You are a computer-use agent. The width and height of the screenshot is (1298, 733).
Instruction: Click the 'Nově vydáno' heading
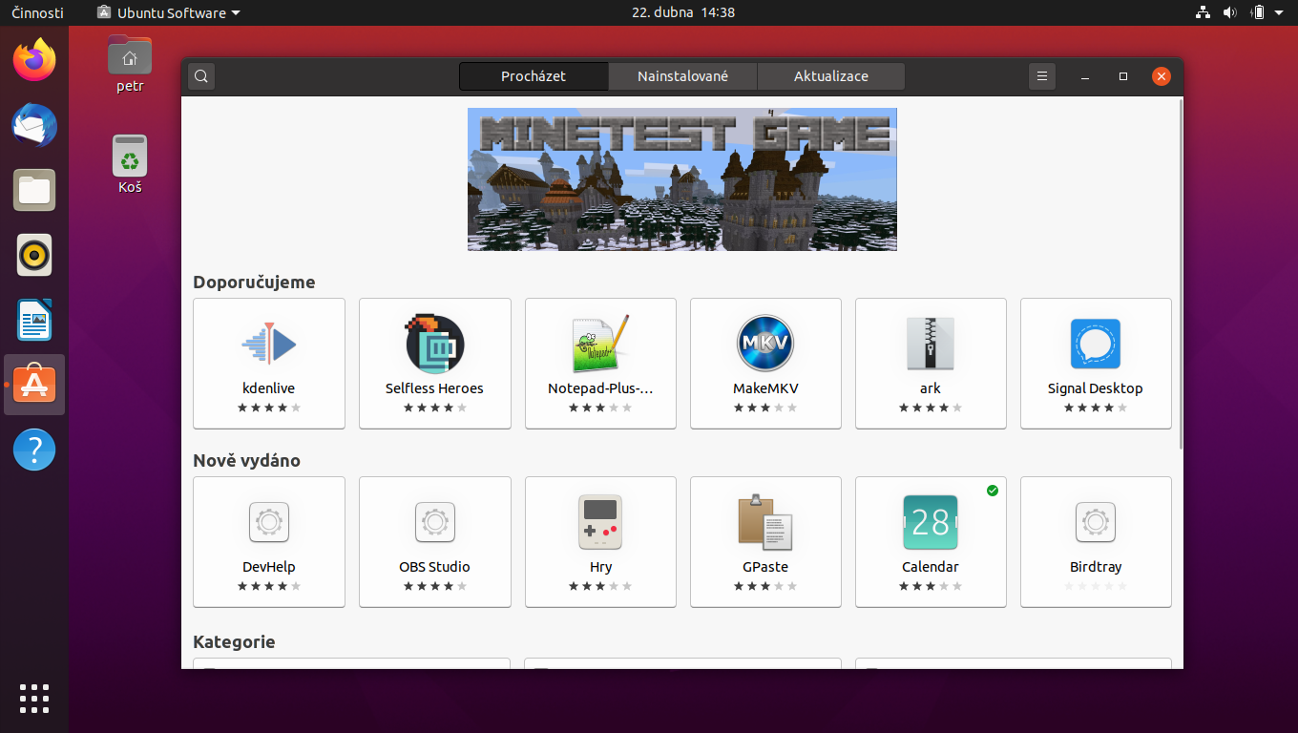pyautogui.click(x=246, y=461)
